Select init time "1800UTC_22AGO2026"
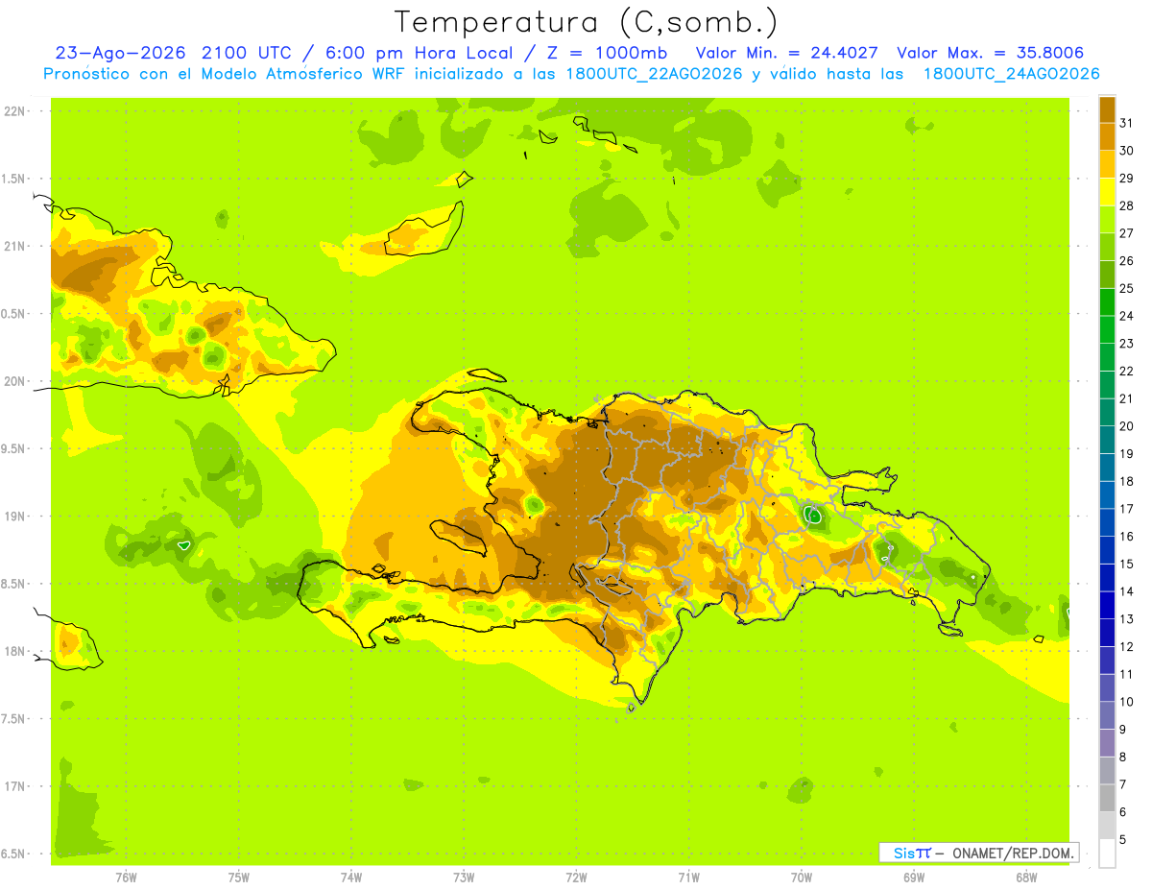This screenshot has width=1152, height=890. (654, 74)
